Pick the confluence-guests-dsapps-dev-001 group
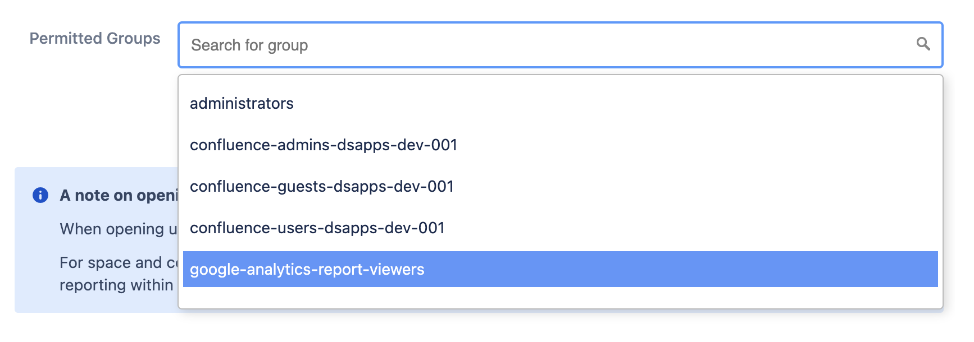 pos(322,187)
